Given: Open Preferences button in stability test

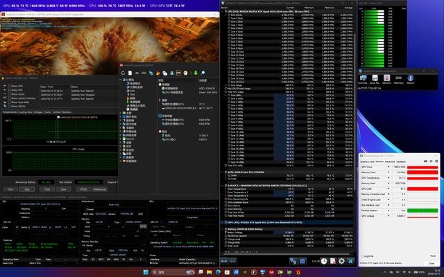Looking at the screenshot, I should 100,189.
